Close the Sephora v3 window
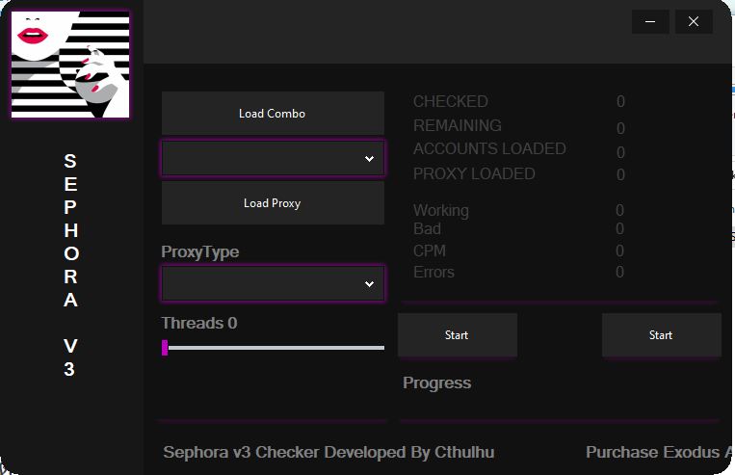The width and height of the screenshot is (735, 475). [x=694, y=21]
